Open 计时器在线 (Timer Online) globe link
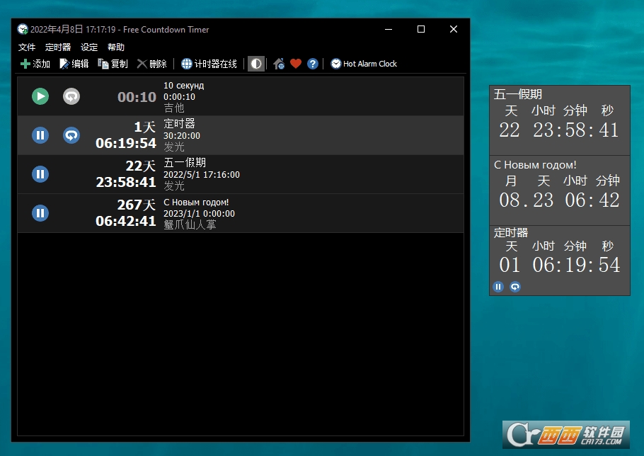Viewport: 644px width, 456px height. [x=209, y=64]
